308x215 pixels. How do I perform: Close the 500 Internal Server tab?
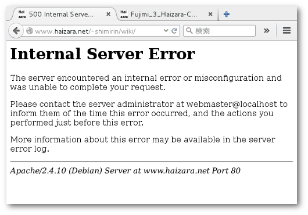[x=108, y=14]
